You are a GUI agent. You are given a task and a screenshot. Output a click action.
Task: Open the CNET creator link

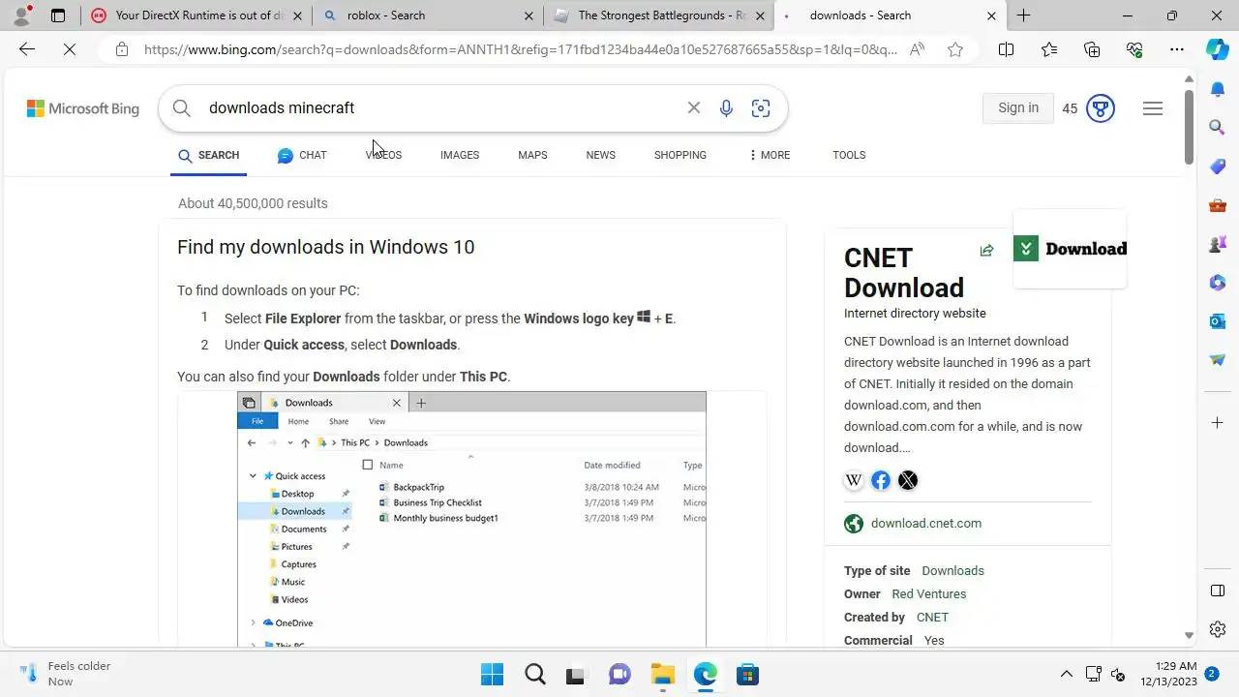[932, 618]
